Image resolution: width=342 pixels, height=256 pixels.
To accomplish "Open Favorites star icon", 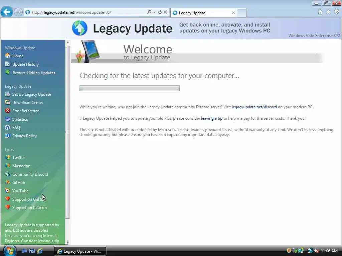I will (329, 12).
